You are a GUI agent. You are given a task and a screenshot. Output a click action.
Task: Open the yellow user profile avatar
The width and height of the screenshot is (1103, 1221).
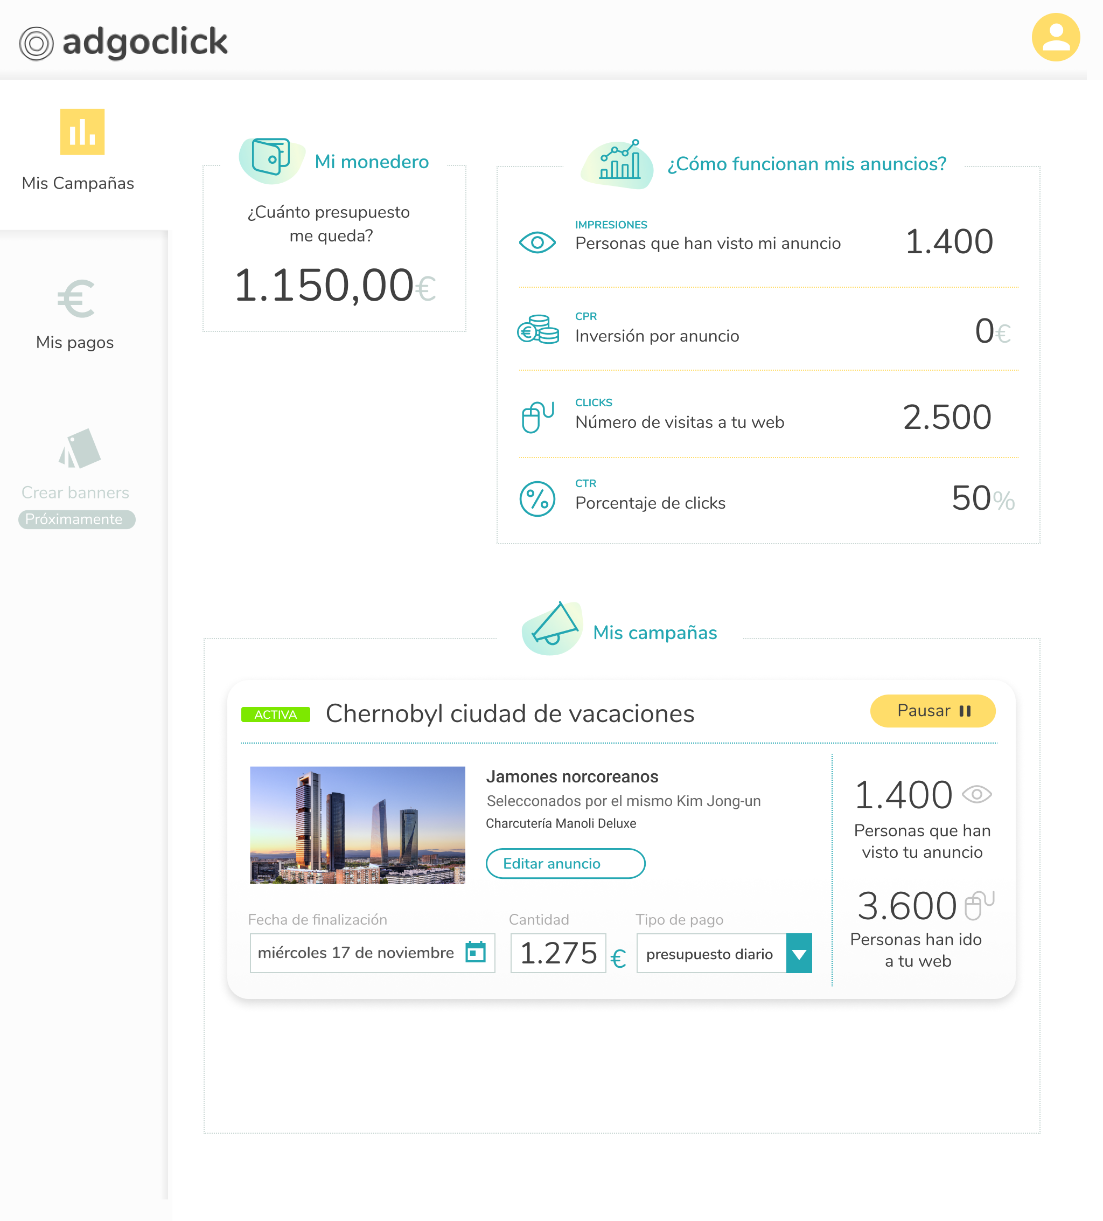1055,38
